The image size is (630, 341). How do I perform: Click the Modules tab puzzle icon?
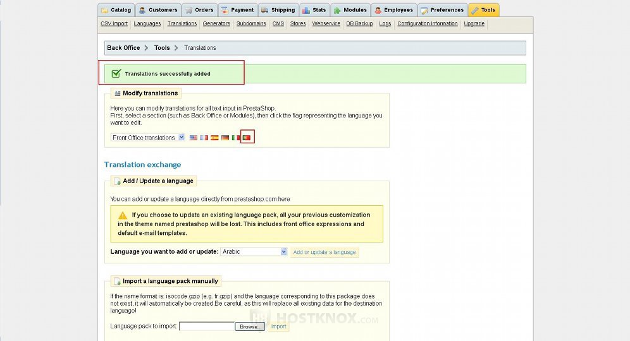(x=337, y=11)
